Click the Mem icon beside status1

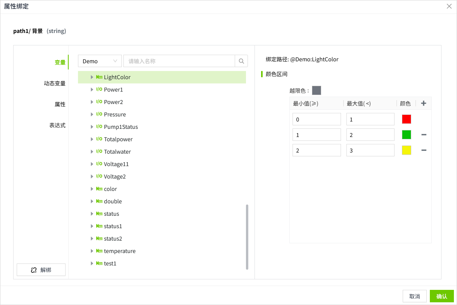pos(99,226)
